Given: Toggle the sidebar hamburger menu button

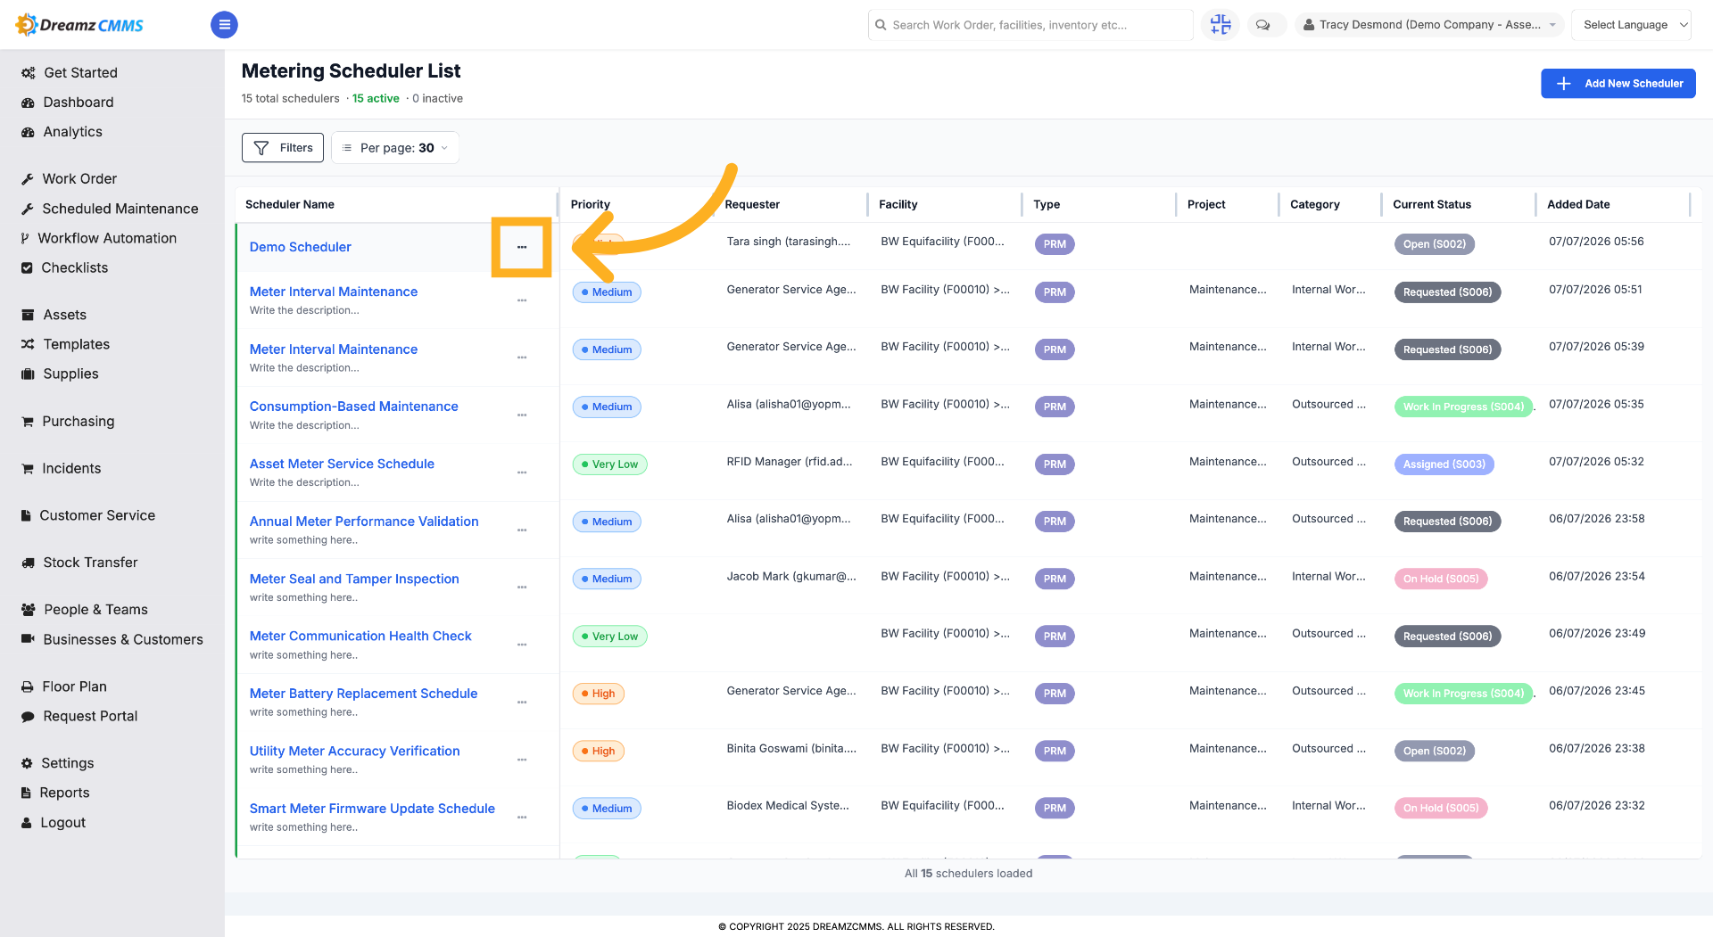Looking at the screenshot, I should [x=224, y=25].
